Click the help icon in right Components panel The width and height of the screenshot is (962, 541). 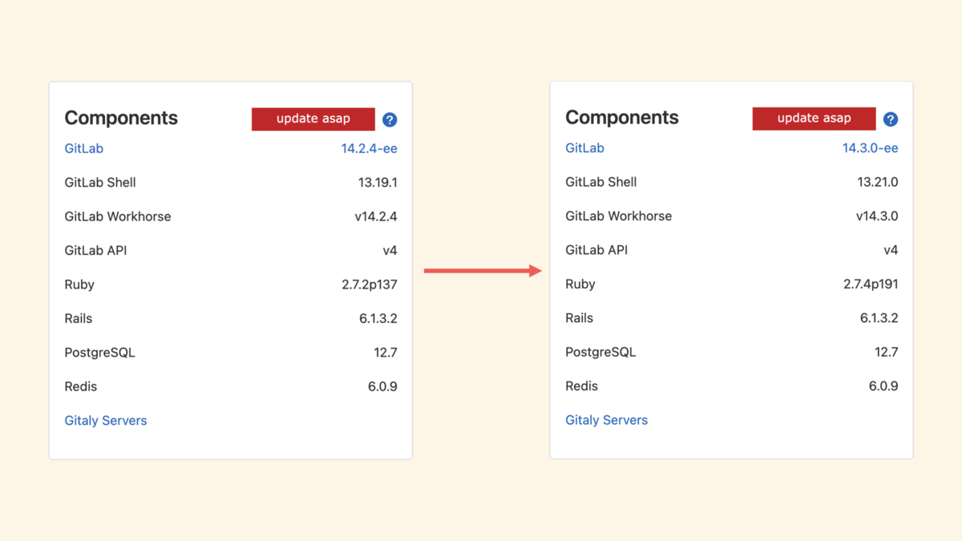(x=891, y=119)
